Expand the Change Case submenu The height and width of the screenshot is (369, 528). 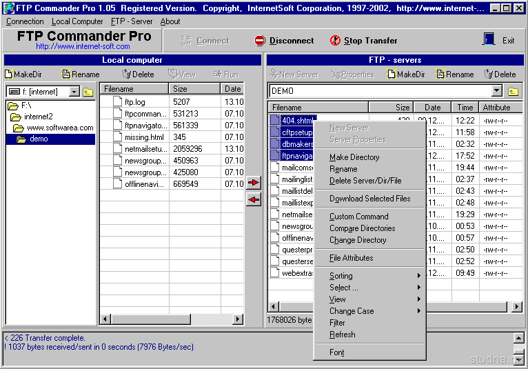coord(369,311)
